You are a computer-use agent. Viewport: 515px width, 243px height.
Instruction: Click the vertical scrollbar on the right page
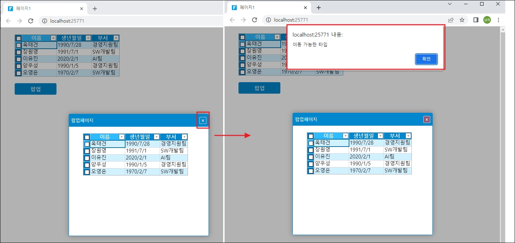point(502,132)
